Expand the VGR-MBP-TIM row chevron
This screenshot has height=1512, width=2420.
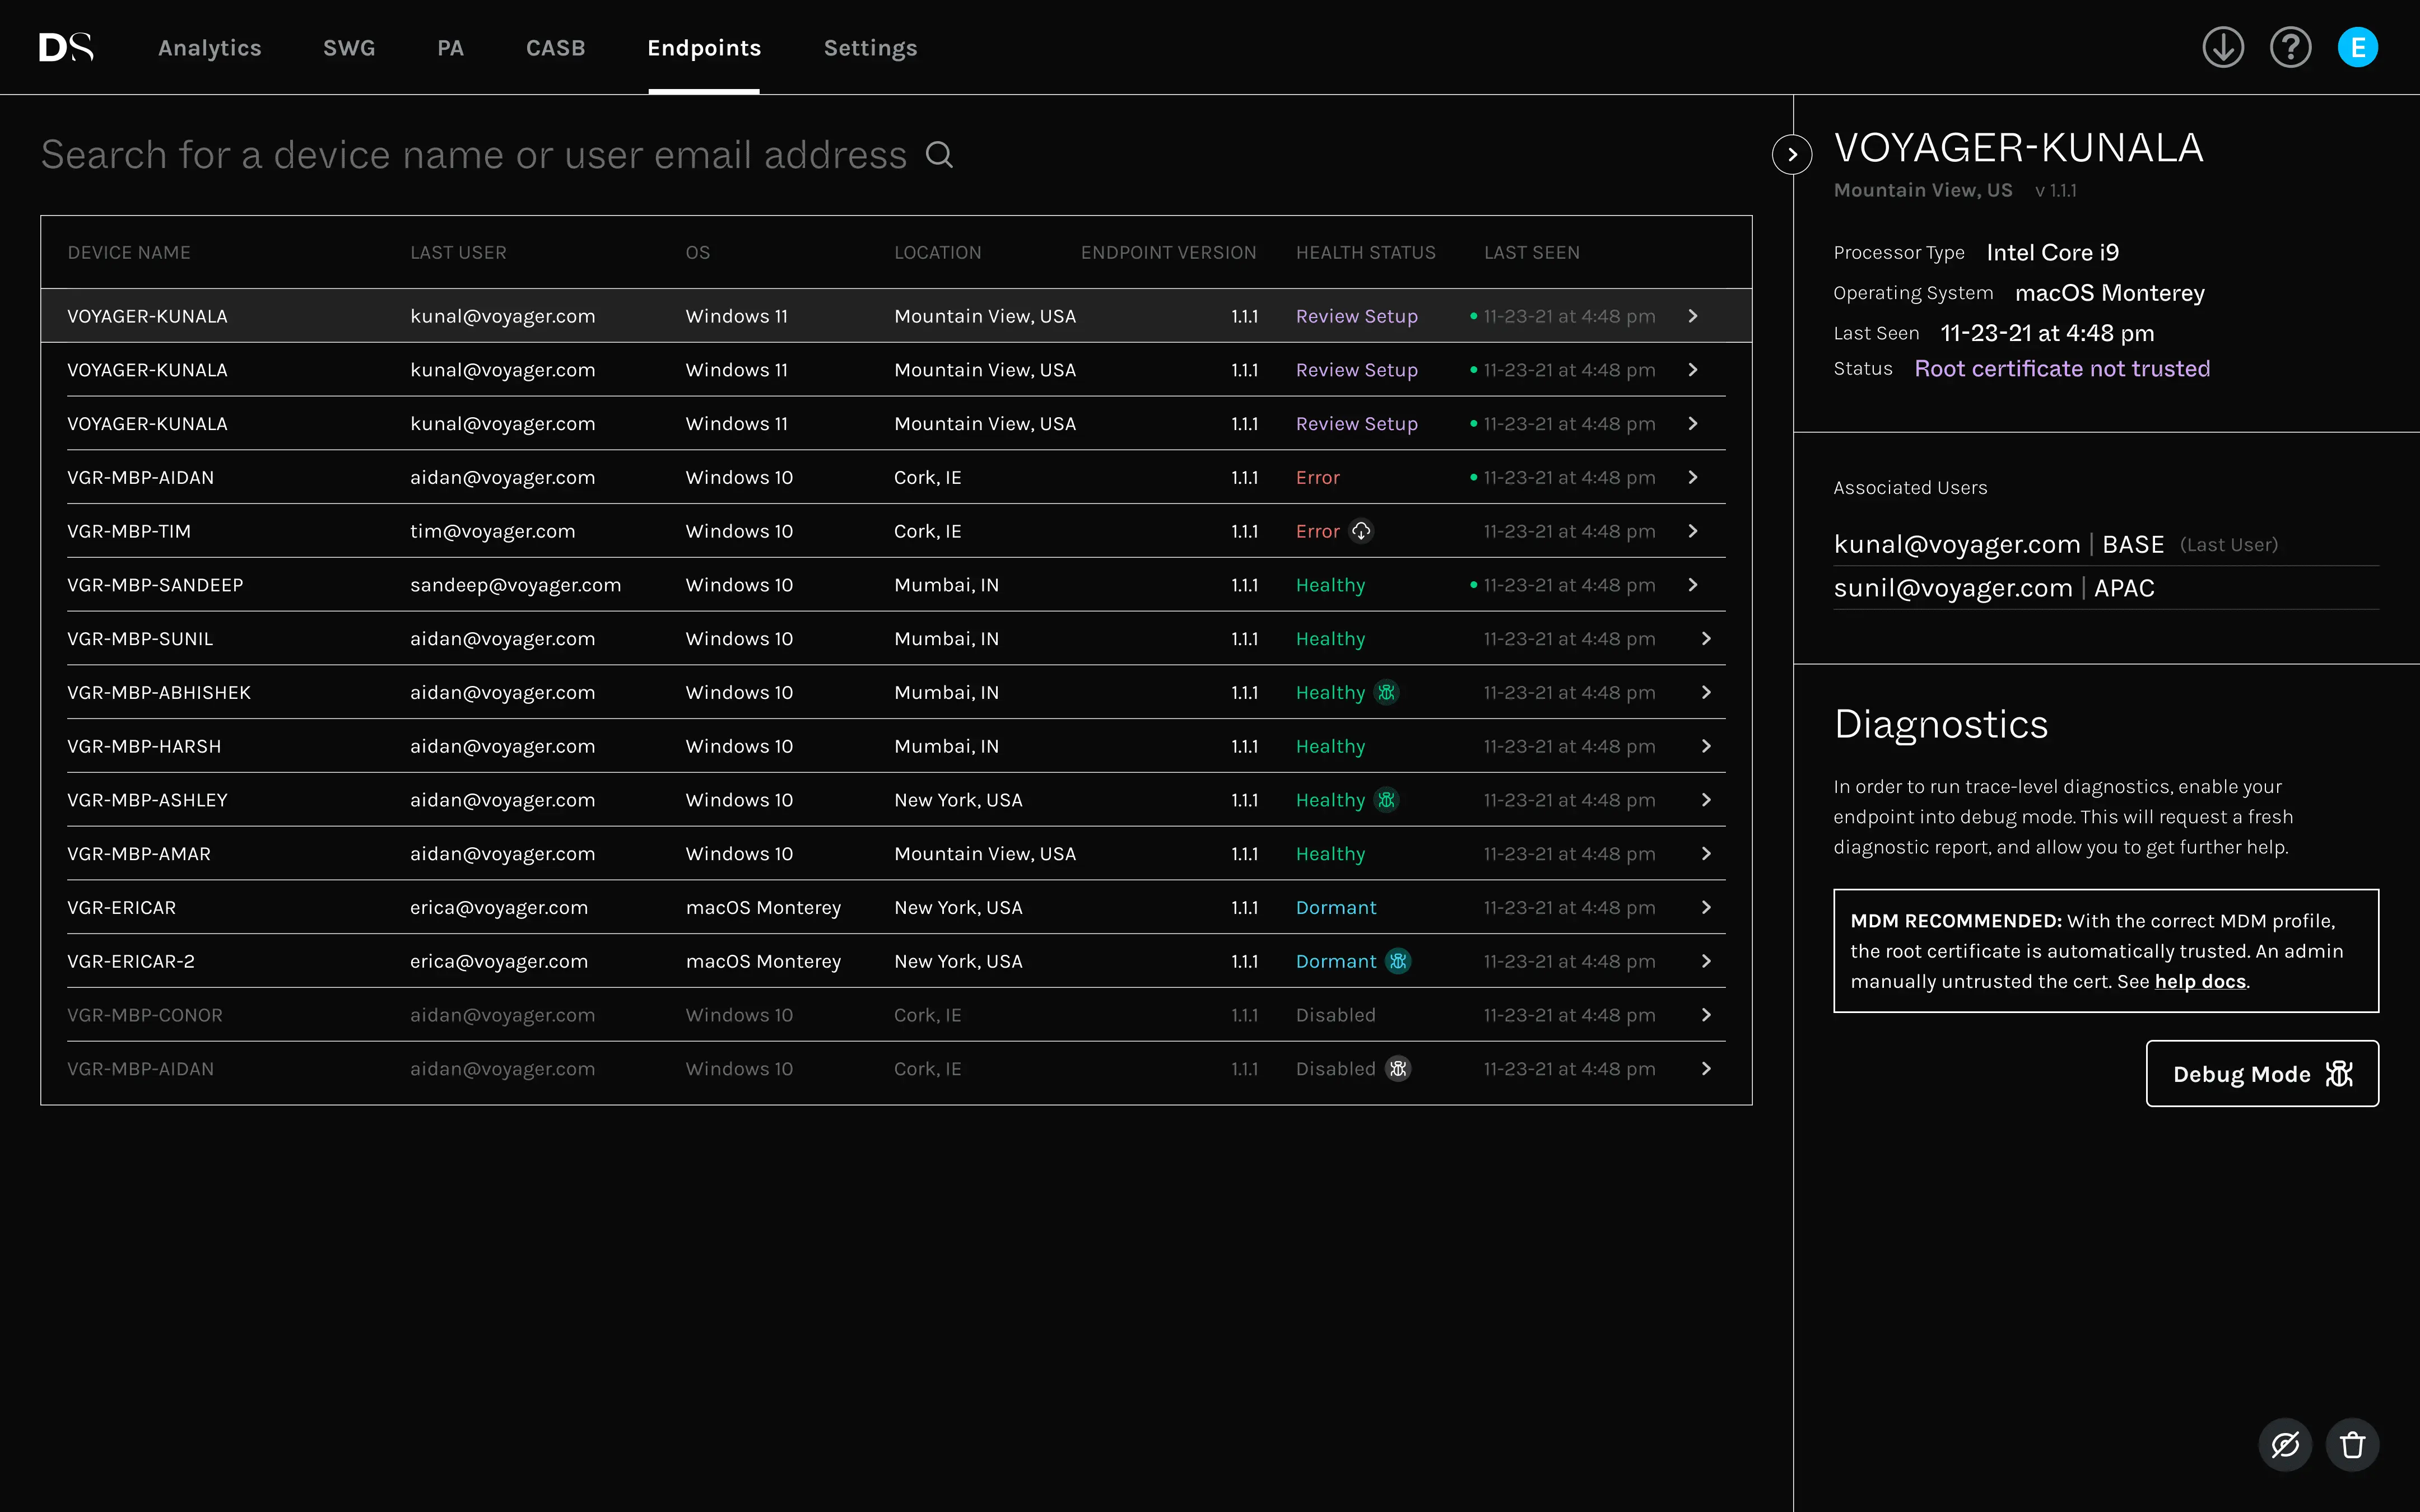1693,531
